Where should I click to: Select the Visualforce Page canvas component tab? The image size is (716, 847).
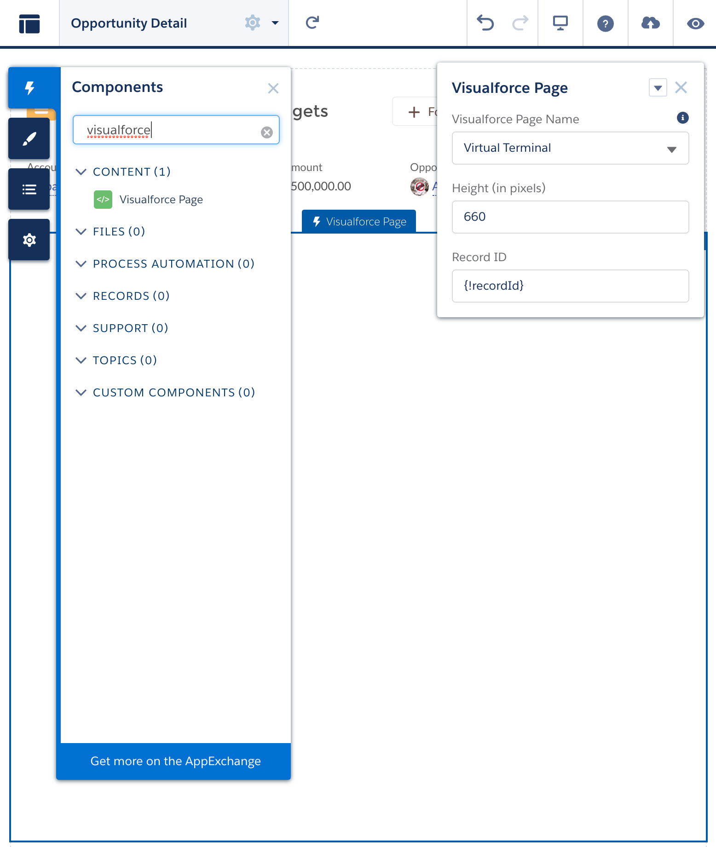pyautogui.click(x=359, y=222)
